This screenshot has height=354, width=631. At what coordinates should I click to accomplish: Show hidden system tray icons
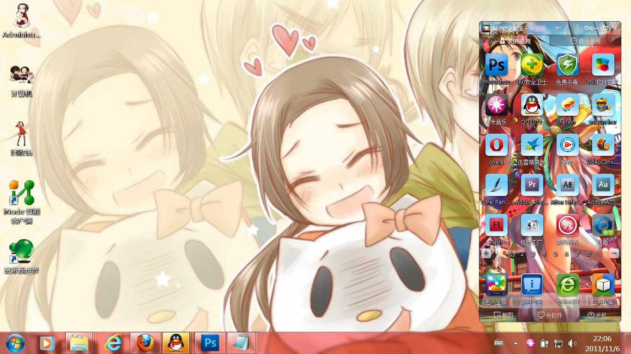516,343
